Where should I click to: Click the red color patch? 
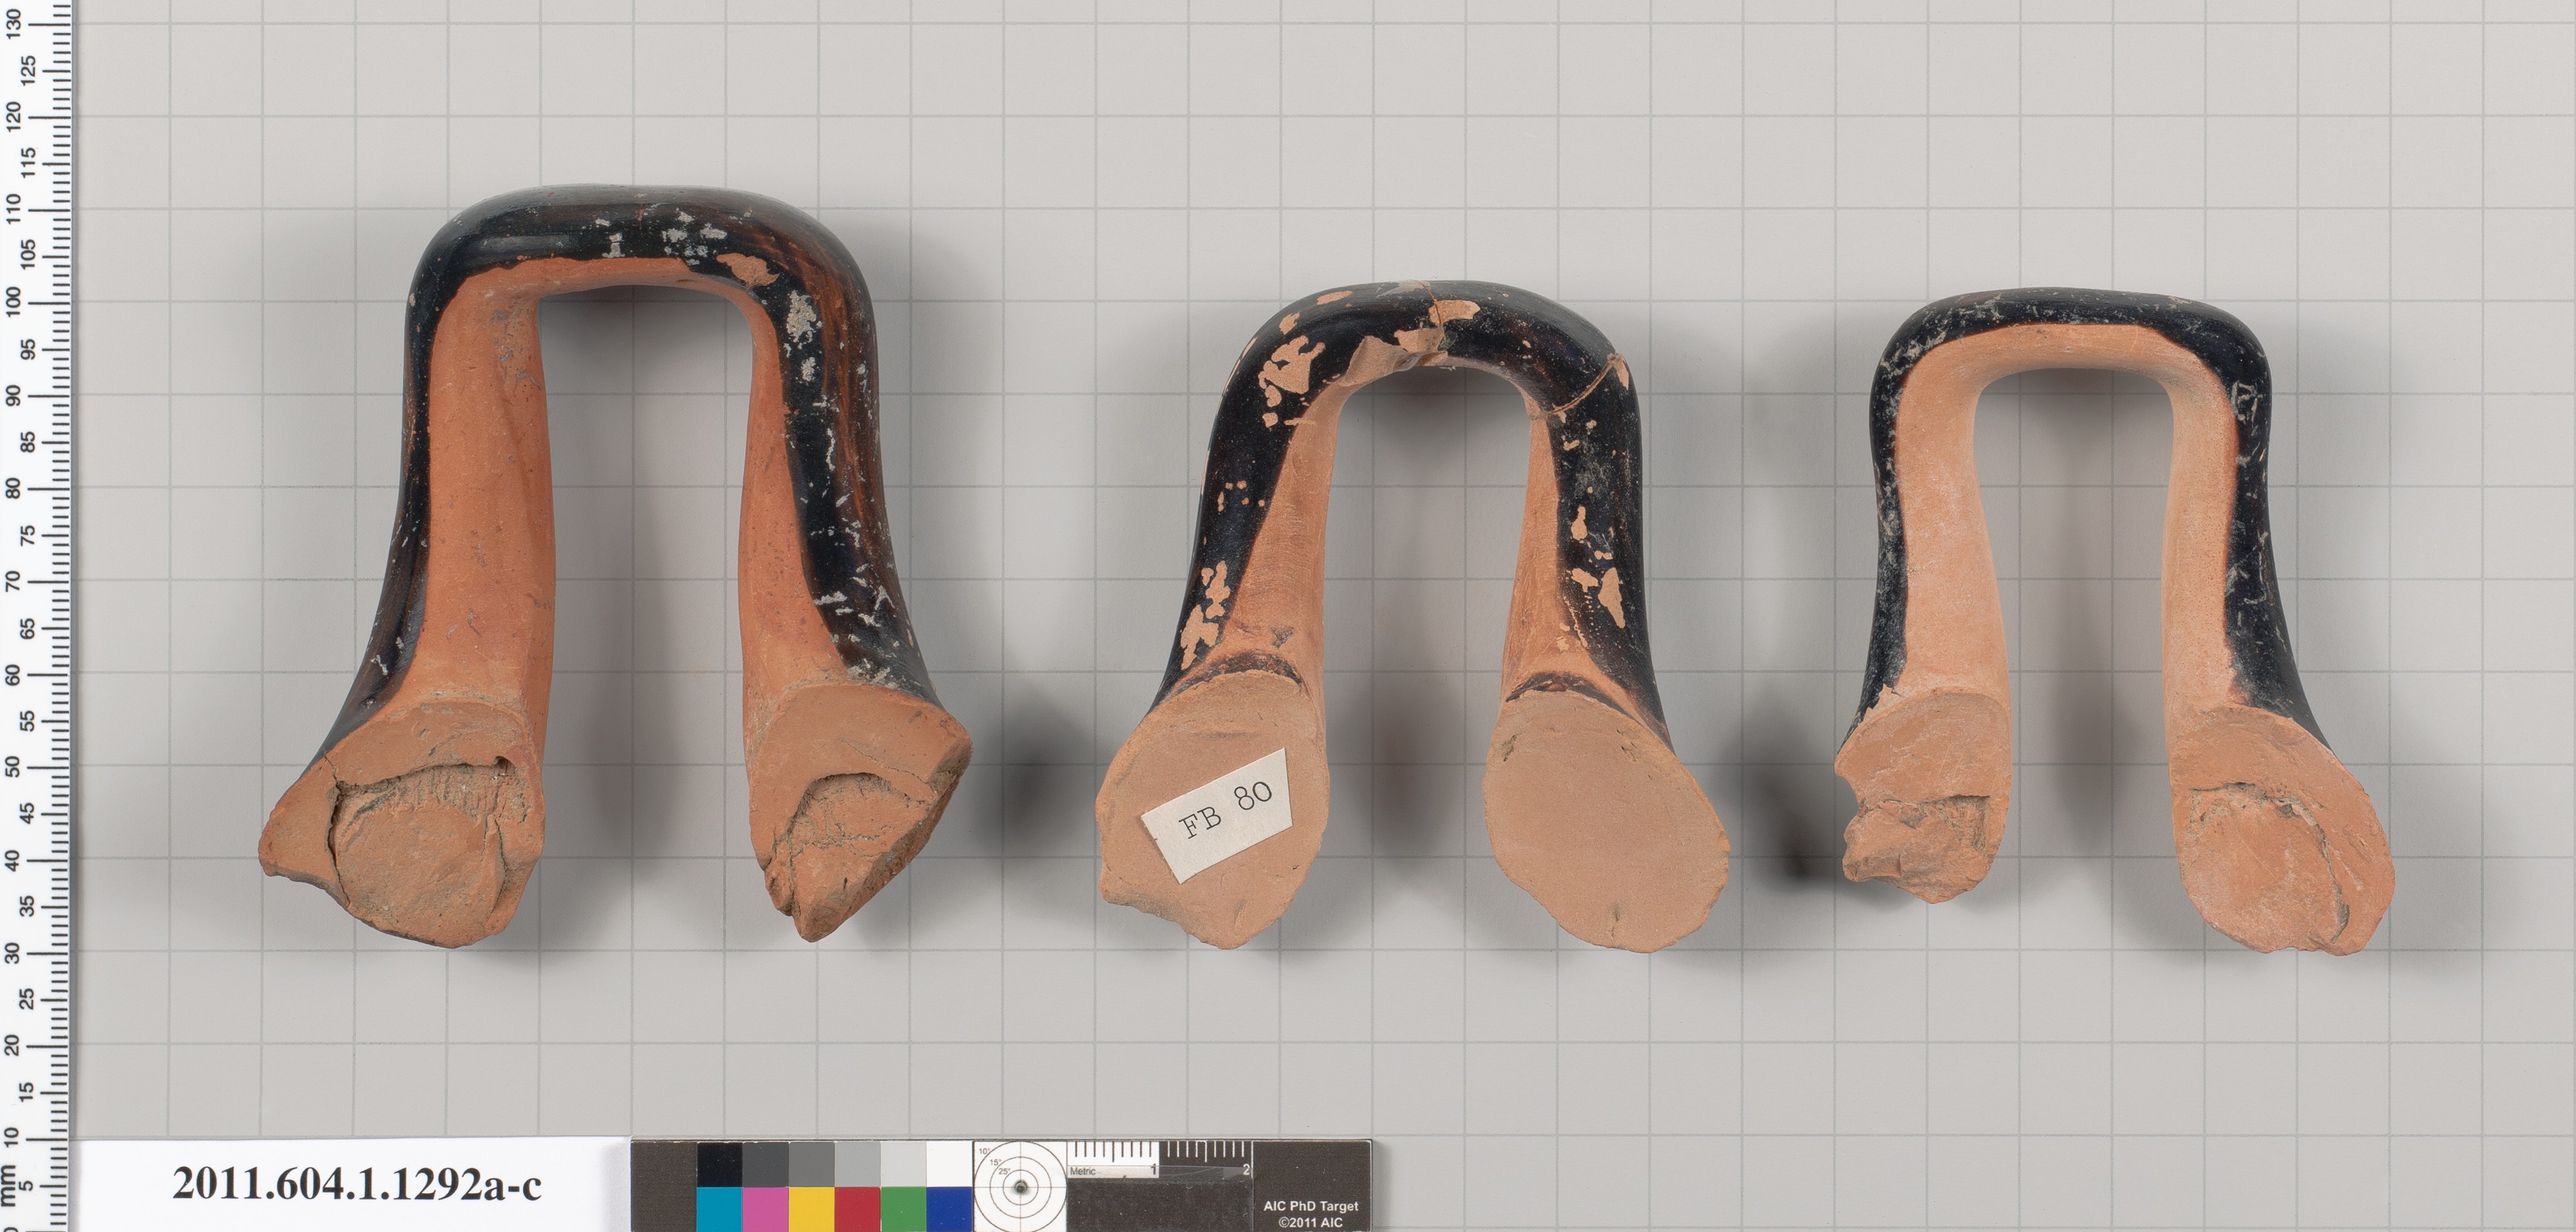857,1209
